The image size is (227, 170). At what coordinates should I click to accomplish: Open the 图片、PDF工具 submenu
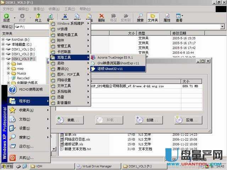tap(70, 74)
